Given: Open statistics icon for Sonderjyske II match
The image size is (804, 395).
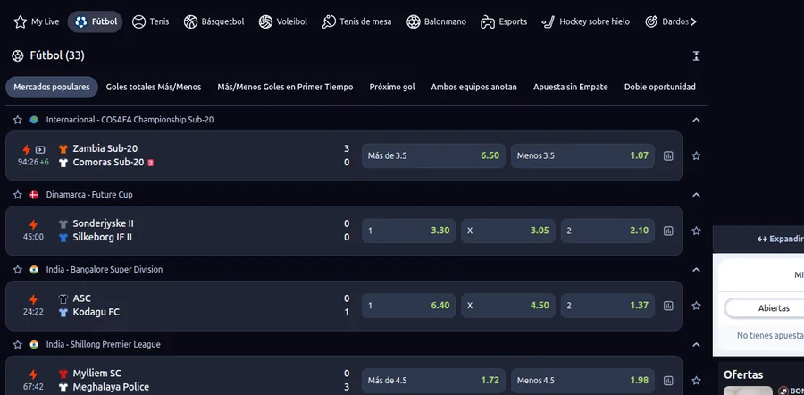Looking at the screenshot, I should (x=668, y=231).
